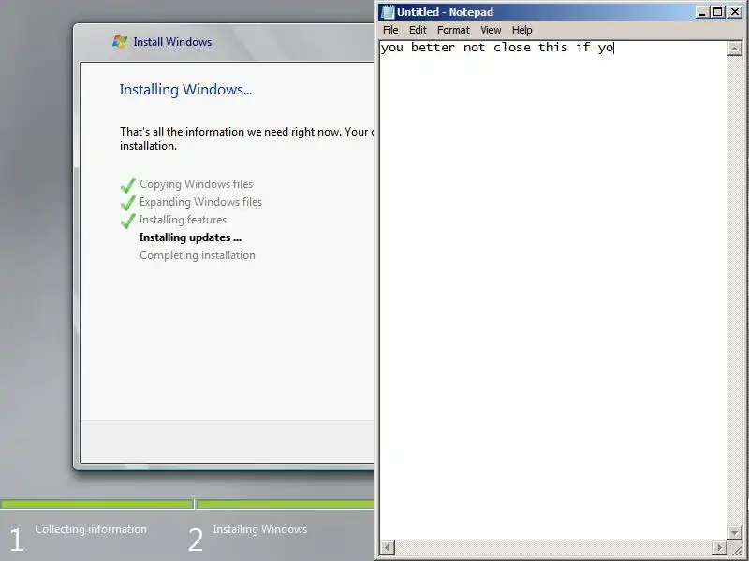Click the checkmark next to Installing features
This screenshot has height=561, width=749.
(128, 220)
